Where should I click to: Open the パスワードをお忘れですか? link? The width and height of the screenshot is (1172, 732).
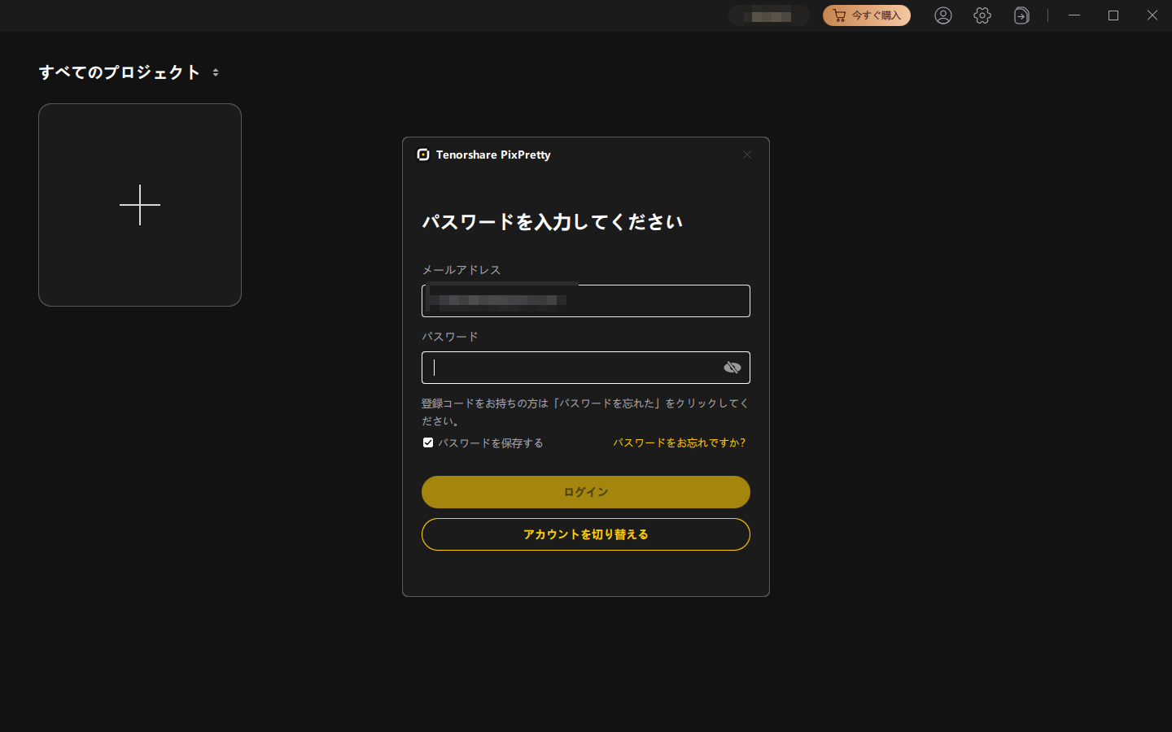[679, 442]
